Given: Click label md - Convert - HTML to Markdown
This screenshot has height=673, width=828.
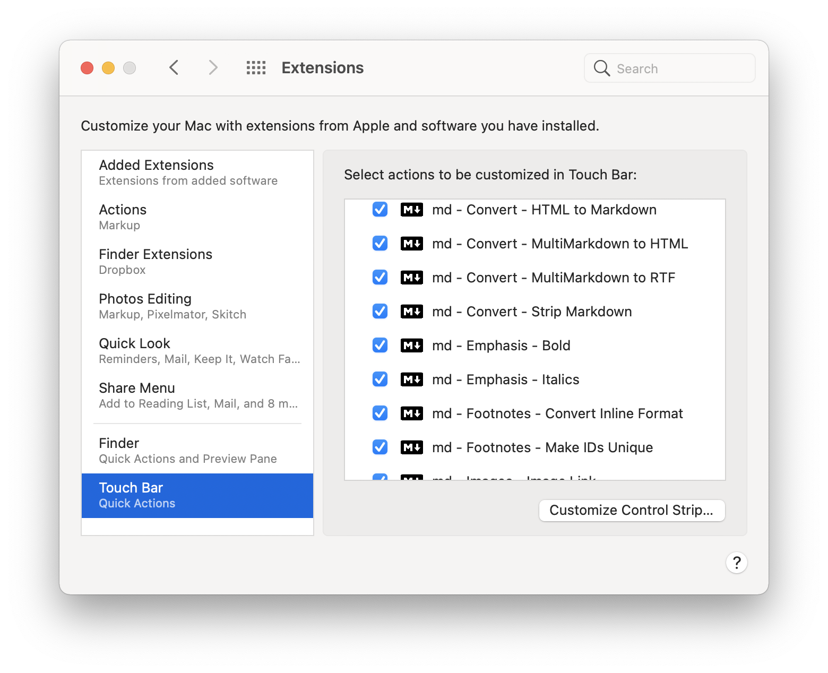Looking at the screenshot, I should point(544,210).
